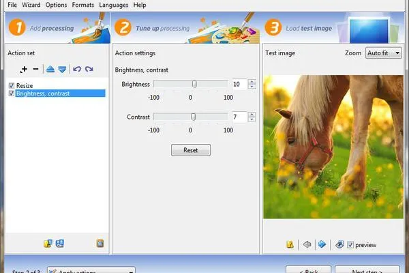The width and height of the screenshot is (409, 273).
Task: Show next test image with blue arrow
Action: click(x=322, y=244)
